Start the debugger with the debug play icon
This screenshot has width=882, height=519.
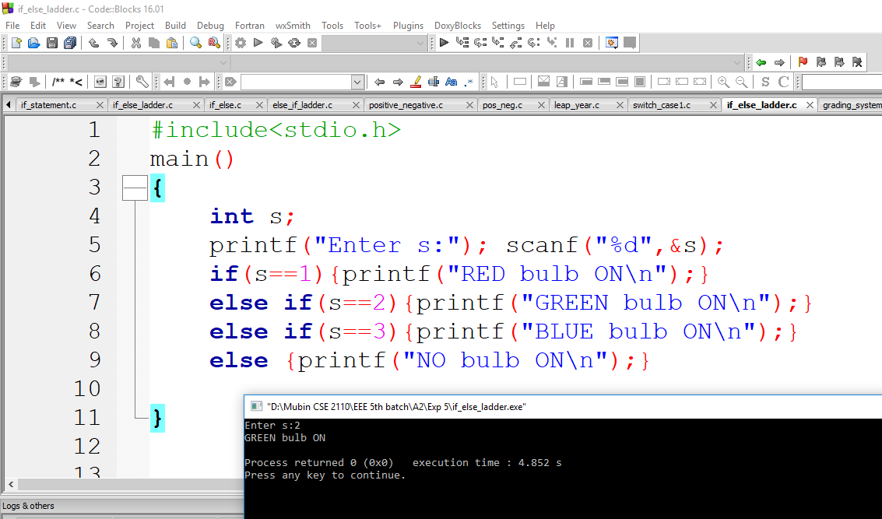pyautogui.click(x=443, y=43)
